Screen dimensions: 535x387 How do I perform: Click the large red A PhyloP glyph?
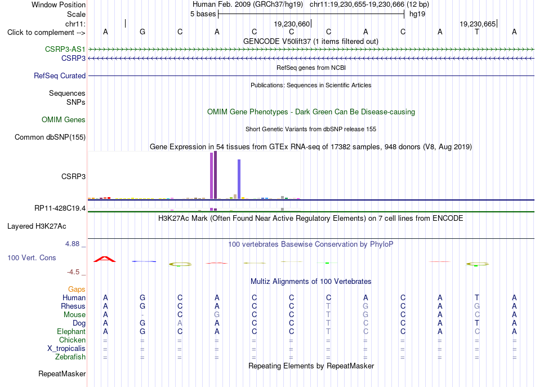pos(105,259)
